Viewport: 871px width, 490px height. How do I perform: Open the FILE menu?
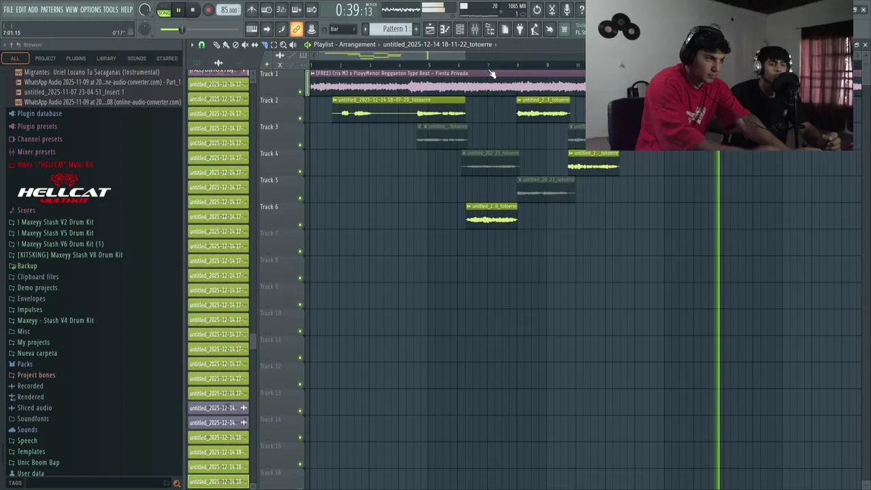coord(8,10)
